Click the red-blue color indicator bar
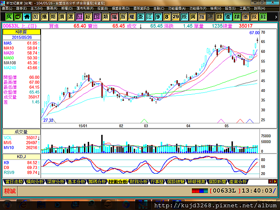The image size is (280, 210). tap(200, 191)
